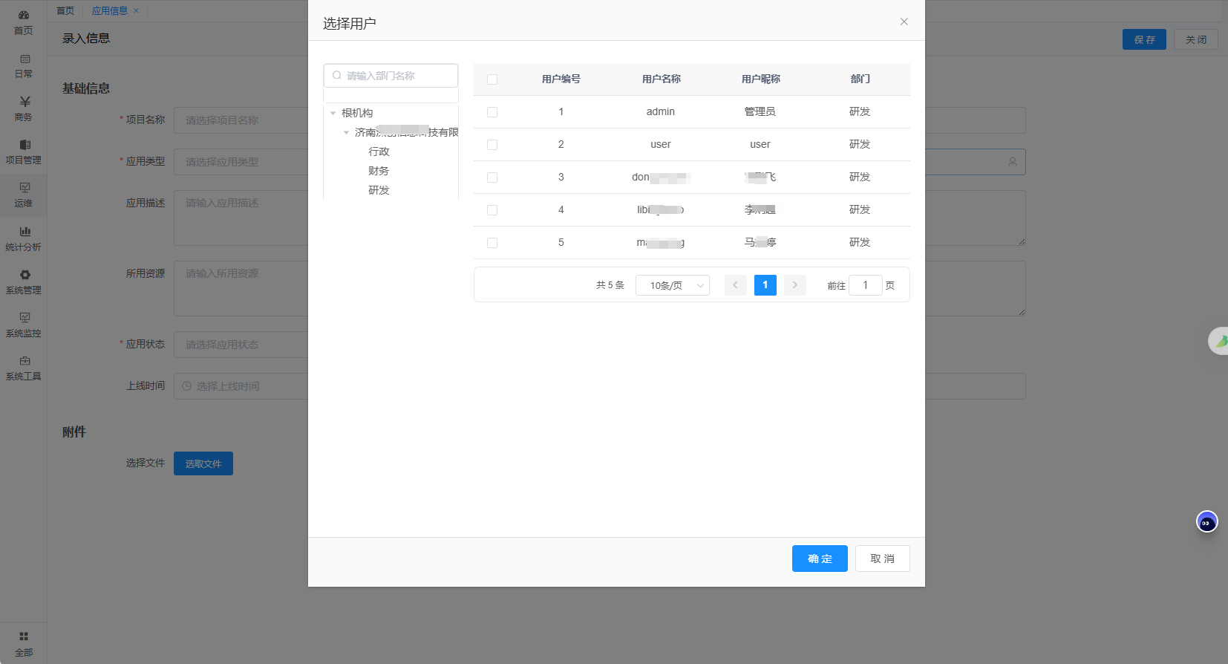Select 研发 department in the tree

pyautogui.click(x=379, y=190)
